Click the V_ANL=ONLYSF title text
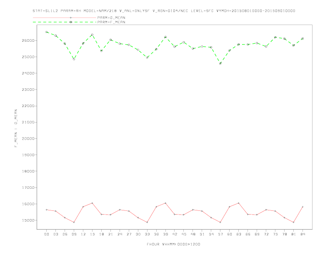330x255 pixels. 135,11
